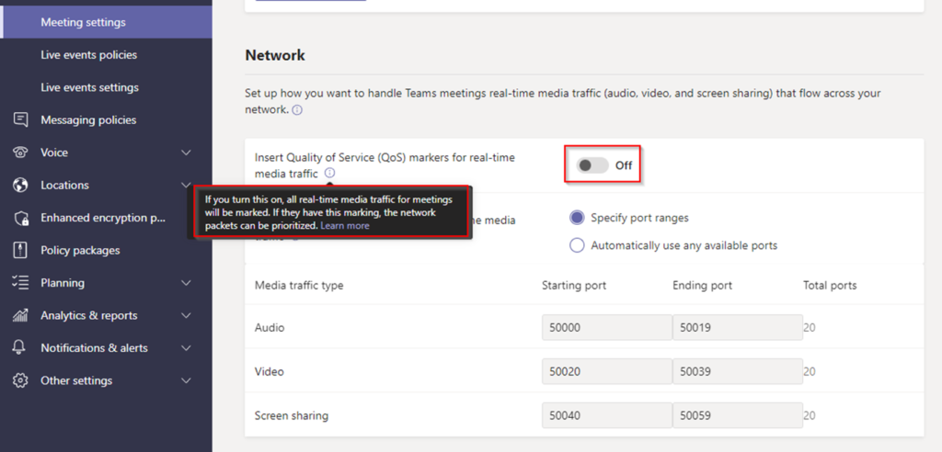Click the Analytics & reports chart icon
Screen dimensions: 942x452
[x=20, y=316]
